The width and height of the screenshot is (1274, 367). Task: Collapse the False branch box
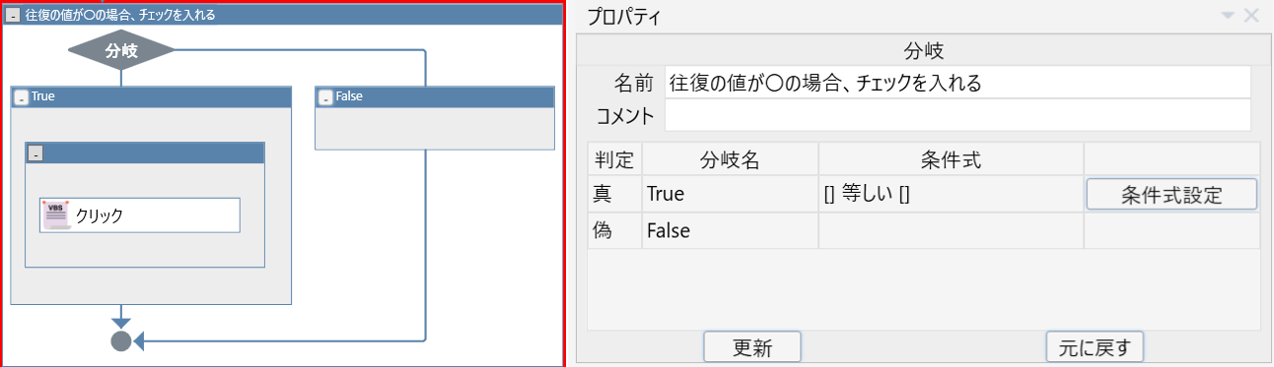point(325,96)
